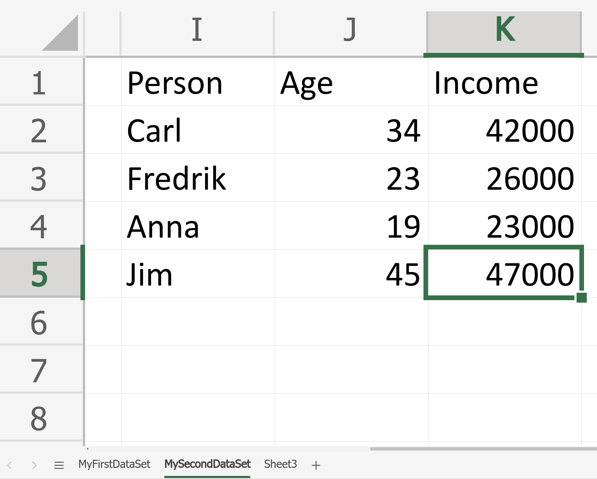Image resolution: width=597 pixels, height=479 pixels.
Task: Select the MySecondDataSet sheet tab
Action: click(207, 464)
